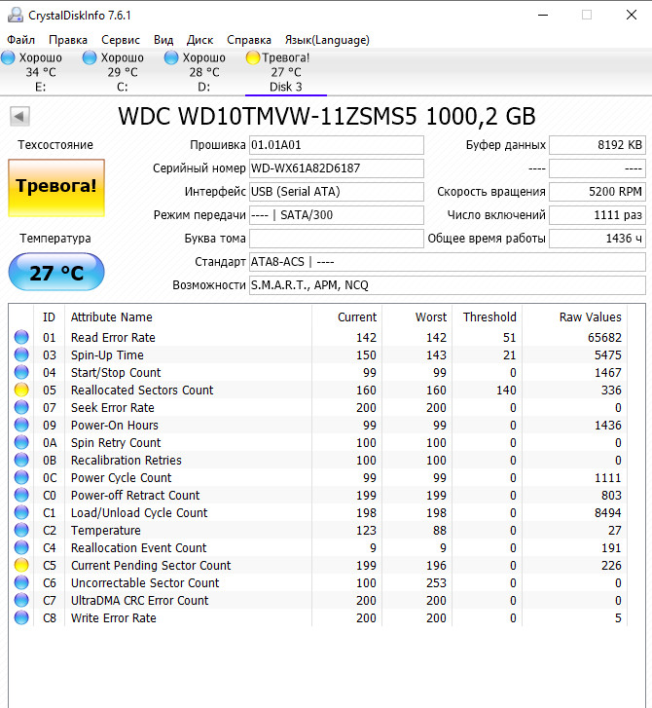Click the ID column header

(49, 317)
